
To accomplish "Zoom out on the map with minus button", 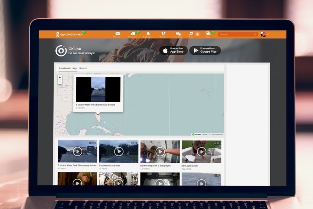I will pyautogui.click(x=60, y=82).
